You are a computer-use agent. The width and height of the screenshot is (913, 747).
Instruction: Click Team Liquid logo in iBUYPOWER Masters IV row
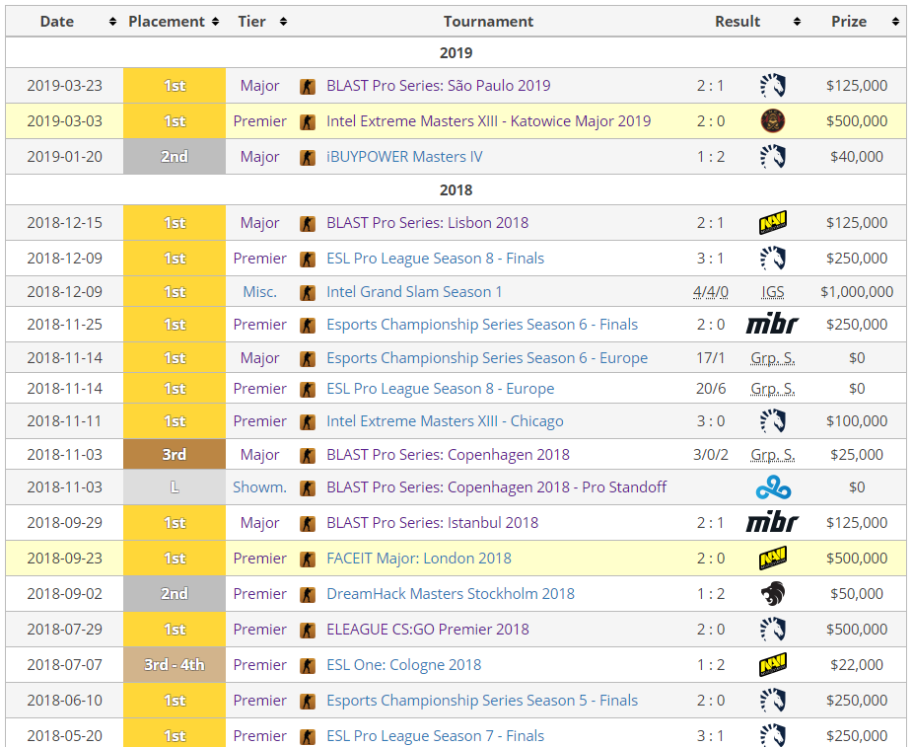point(773,157)
